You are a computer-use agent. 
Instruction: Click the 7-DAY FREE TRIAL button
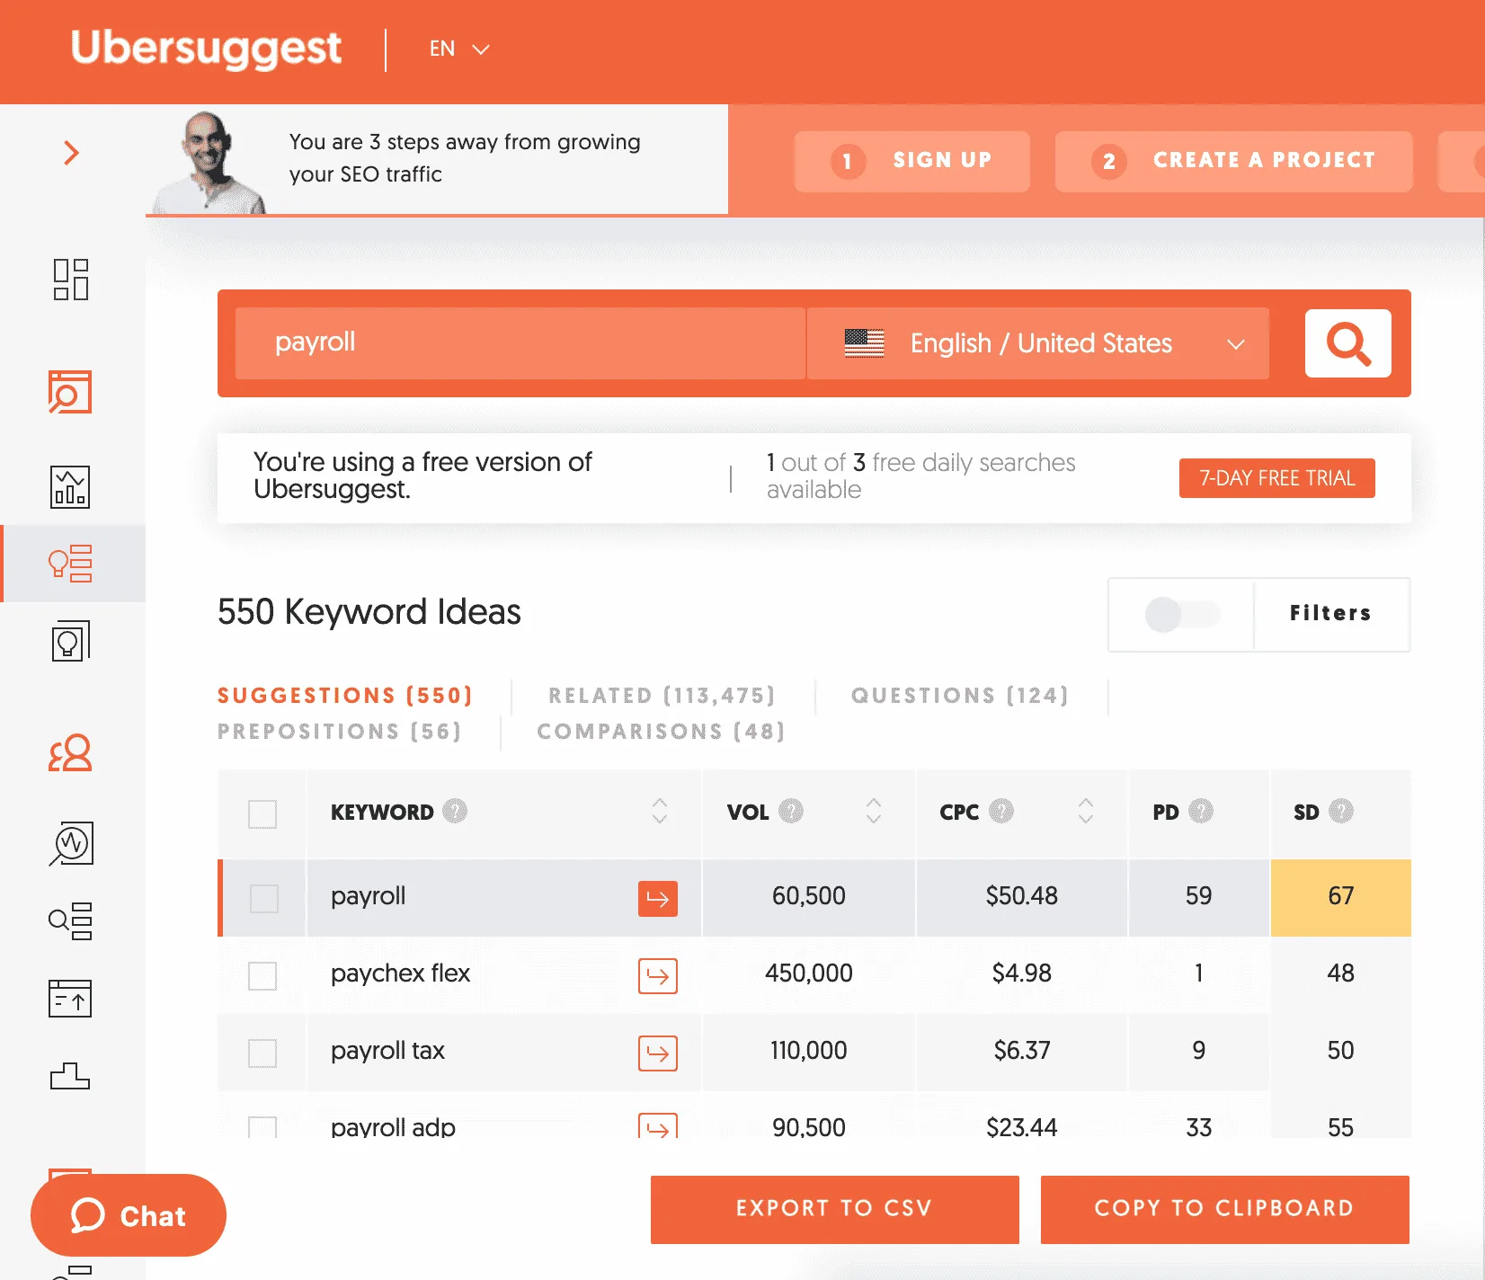(x=1277, y=478)
